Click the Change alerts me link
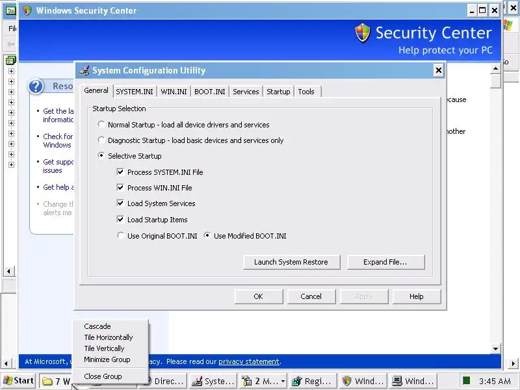520x390 pixels. click(58, 208)
